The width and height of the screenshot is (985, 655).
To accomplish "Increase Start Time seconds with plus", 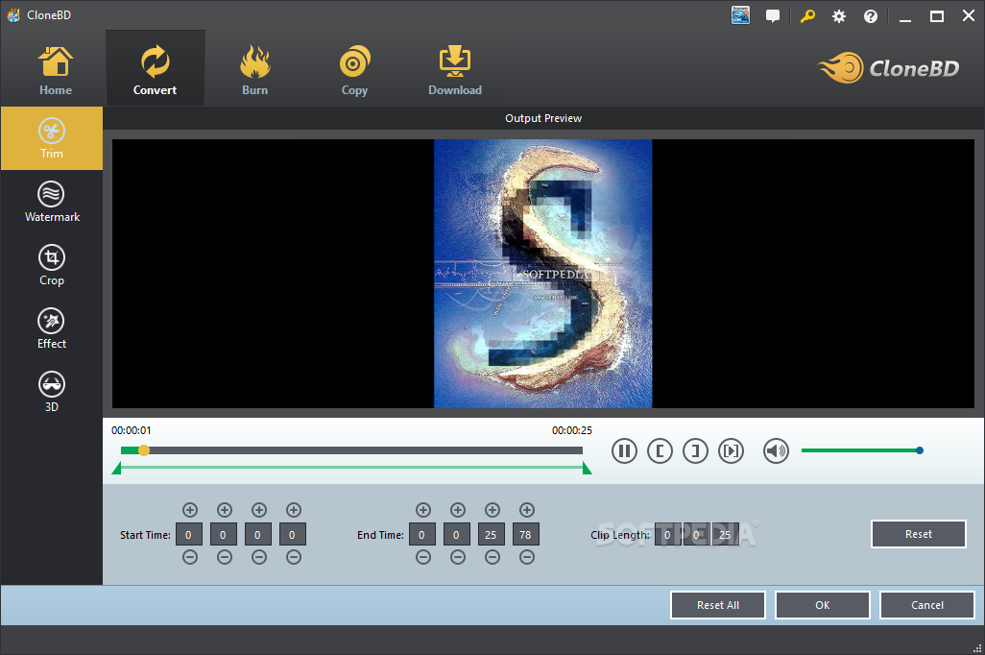I will pyautogui.click(x=259, y=510).
